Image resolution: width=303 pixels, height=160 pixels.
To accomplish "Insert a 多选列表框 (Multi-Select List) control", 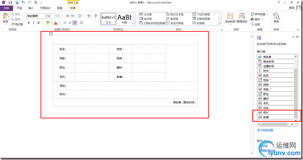I will click(x=175, y=23).
